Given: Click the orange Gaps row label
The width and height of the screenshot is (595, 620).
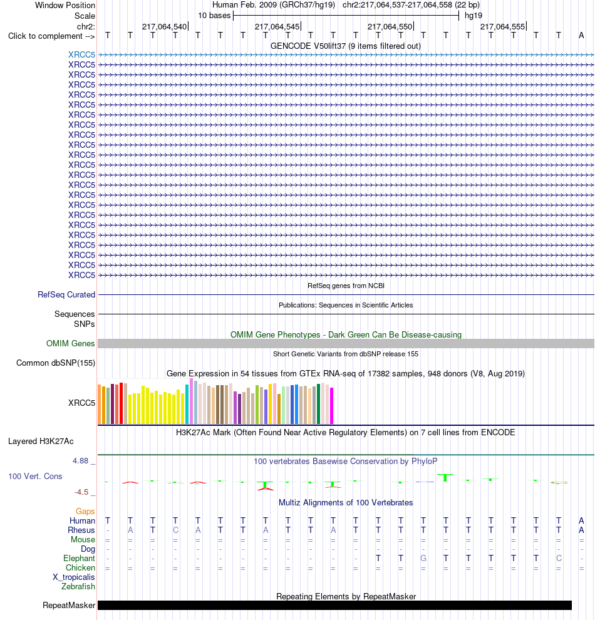Looking at the screenshot, I should pos(85,511).
